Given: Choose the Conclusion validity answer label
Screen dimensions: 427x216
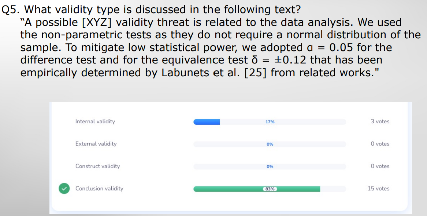Looking at the screenshot, I should (99, 189).
